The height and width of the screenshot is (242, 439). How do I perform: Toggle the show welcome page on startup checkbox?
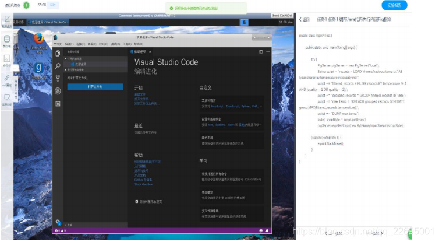(x=137, y=201)
